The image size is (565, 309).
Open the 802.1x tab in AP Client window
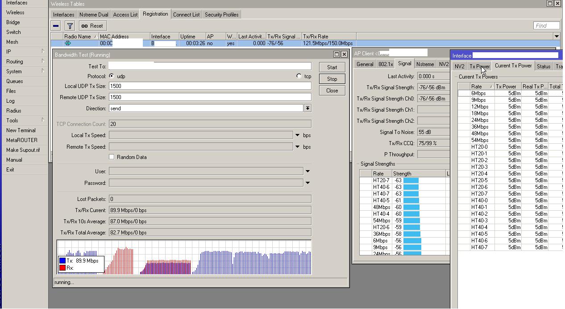(386, 64)
